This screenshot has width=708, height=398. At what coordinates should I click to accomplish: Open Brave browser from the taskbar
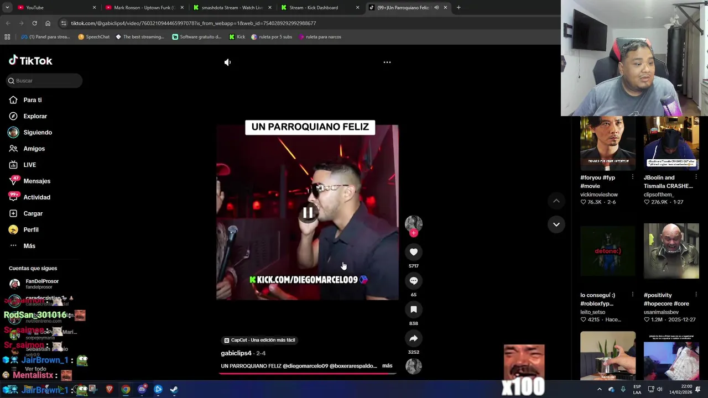[x=109, y=390]
